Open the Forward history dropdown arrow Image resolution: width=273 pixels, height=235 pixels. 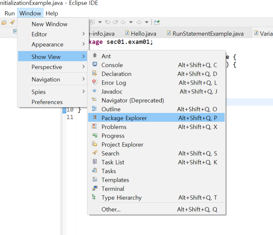[x=146, y=22]
